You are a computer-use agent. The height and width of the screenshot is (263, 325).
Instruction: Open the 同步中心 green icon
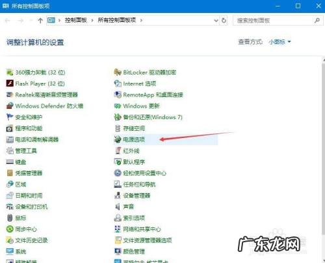coord(10,229)
